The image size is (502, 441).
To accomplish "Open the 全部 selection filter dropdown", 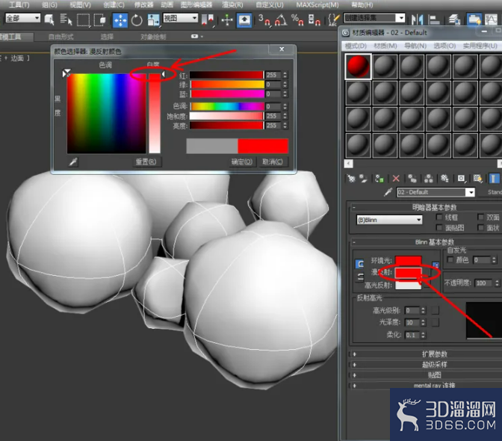I will pyautogui.click(x=22, y=18).
